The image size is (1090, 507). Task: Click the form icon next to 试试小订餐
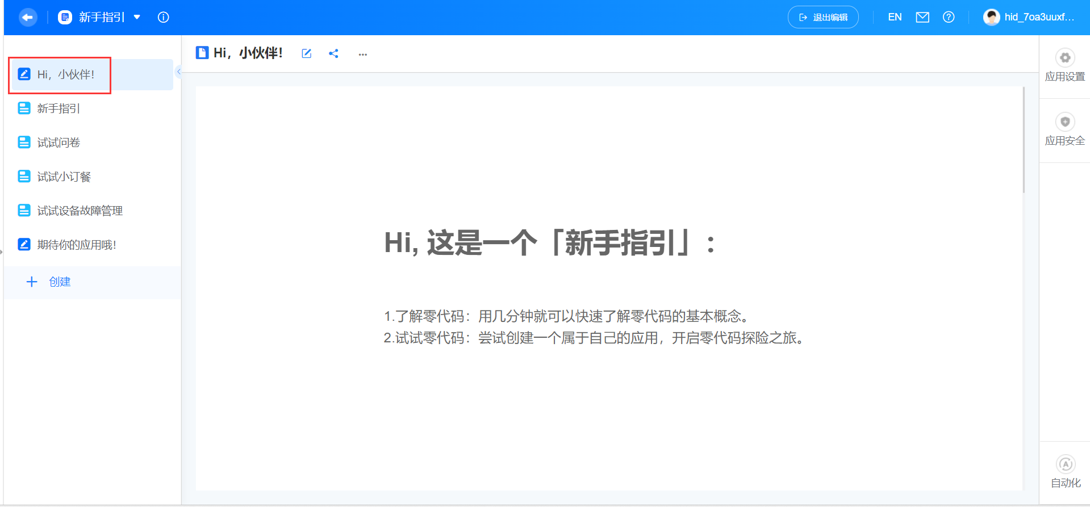(x=24, y=176)
